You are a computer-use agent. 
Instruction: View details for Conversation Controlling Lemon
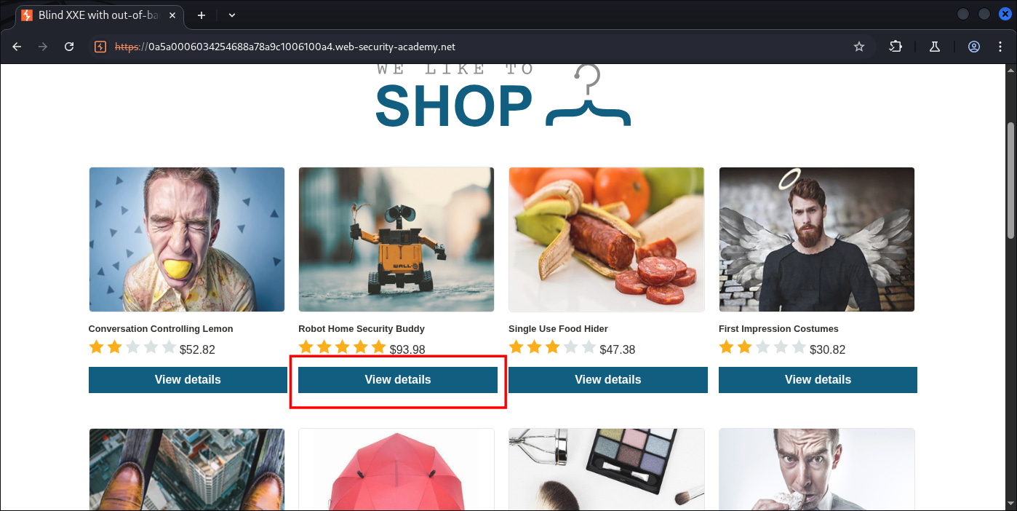pos(188,380)
